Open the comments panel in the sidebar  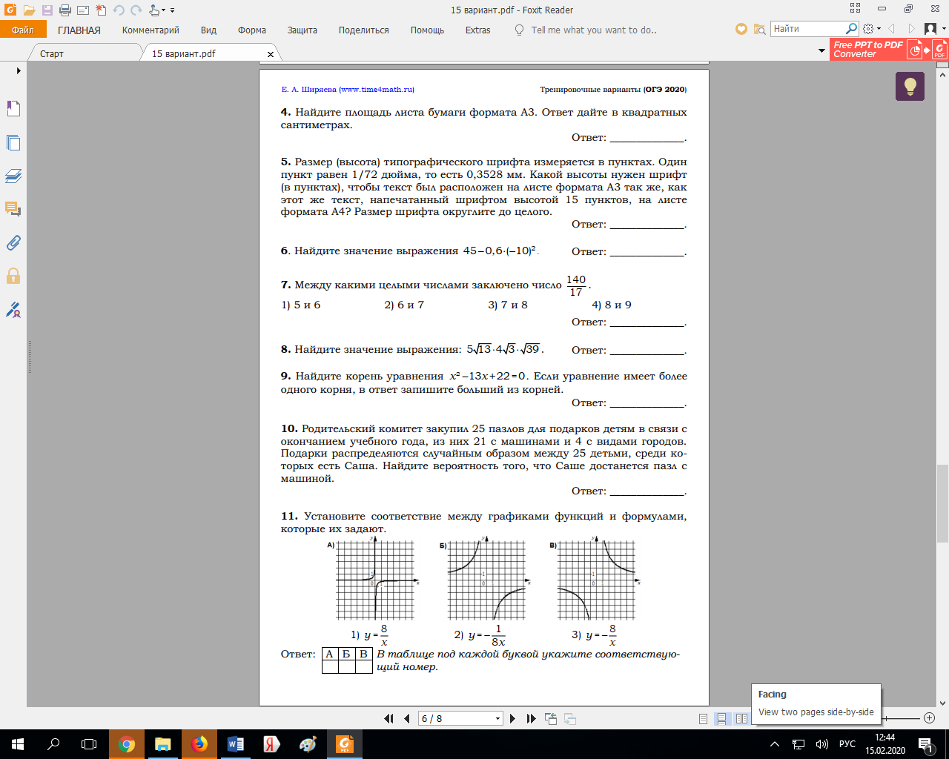point(13,209)
